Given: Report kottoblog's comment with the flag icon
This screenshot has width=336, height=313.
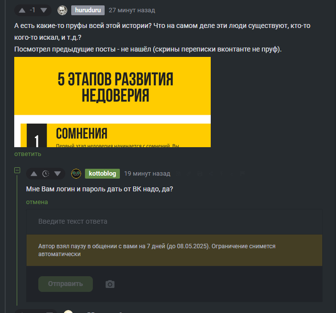Looking at the screenshot, I should 243,174.
